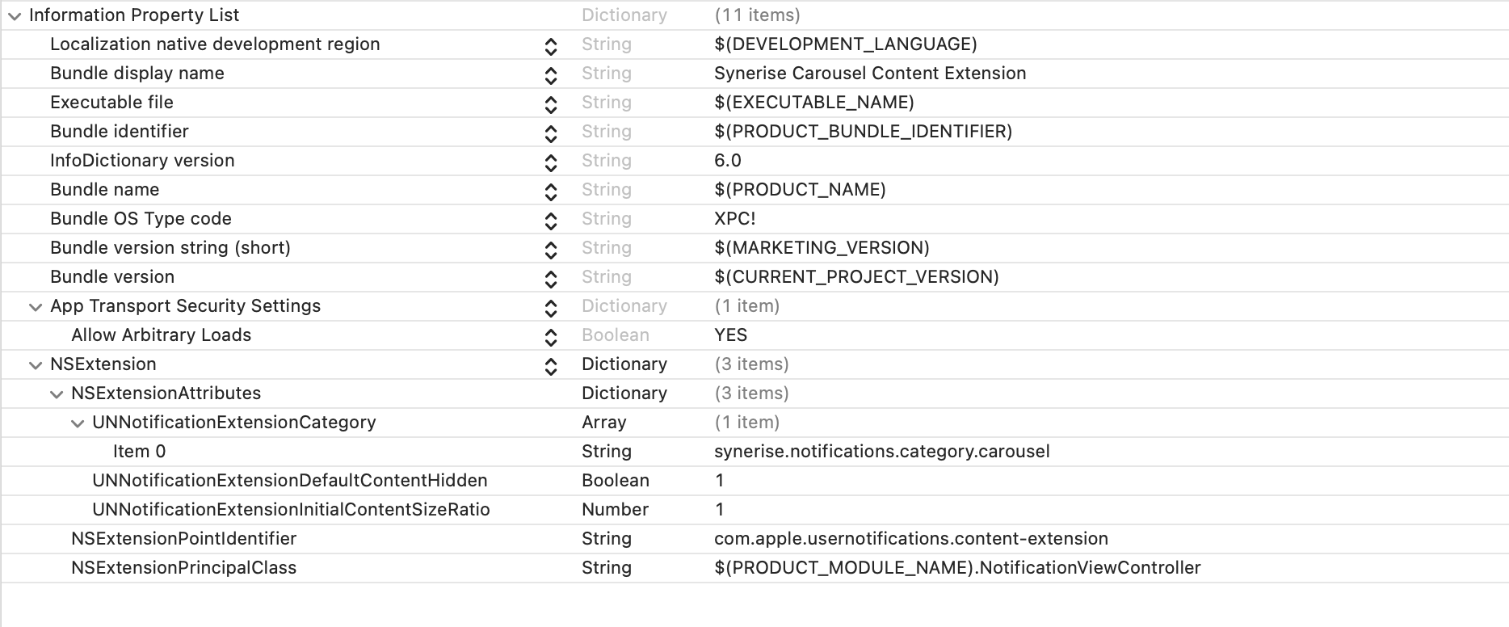Open key stepper for Bundle display name

pyautogui.click(x=551, y=76)
